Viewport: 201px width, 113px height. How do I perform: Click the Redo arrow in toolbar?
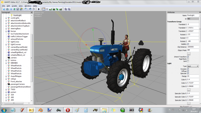34,9
